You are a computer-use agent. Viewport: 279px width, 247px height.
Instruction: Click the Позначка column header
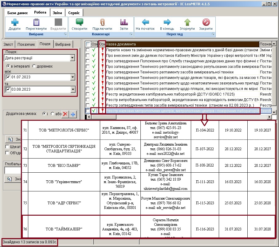266,44
